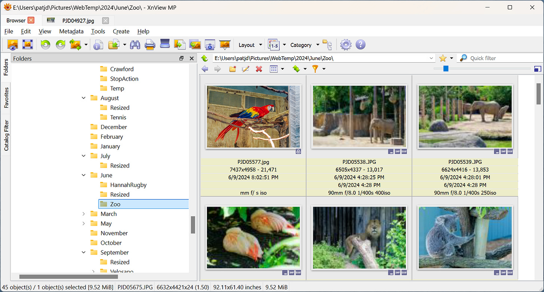This screenshot has height=292, width=544.
Task: Open dropdown beside the favorites star
Action: pos(451,58)
